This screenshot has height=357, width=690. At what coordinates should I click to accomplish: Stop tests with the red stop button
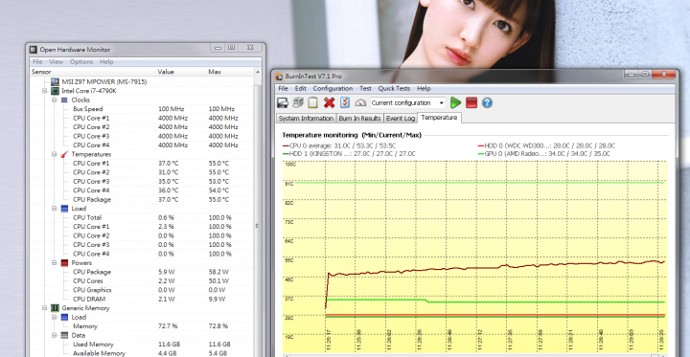pyautogui.click(x=471, y=102)
